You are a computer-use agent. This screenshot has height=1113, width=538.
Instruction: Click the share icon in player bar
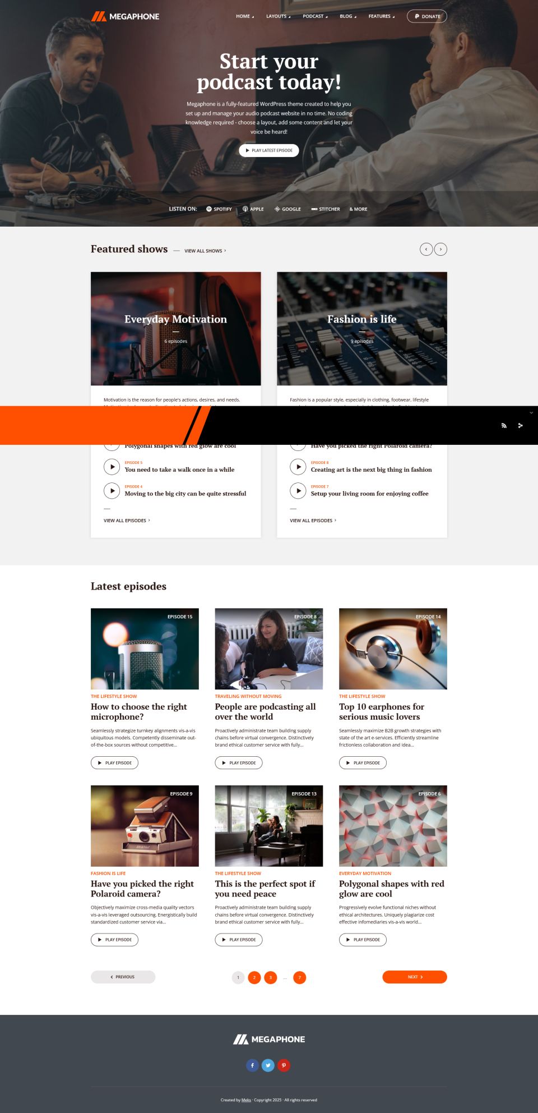pos(520,426)
